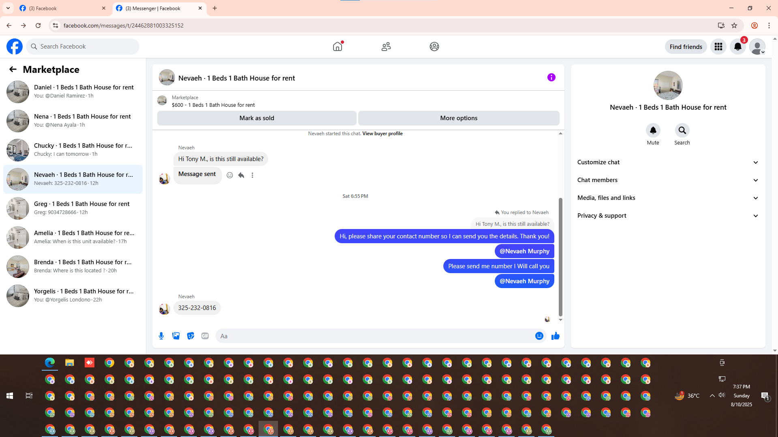Reply to the 'Message sent' message
The height and width of the screenshot is (437, 778).
coord(241,175)
